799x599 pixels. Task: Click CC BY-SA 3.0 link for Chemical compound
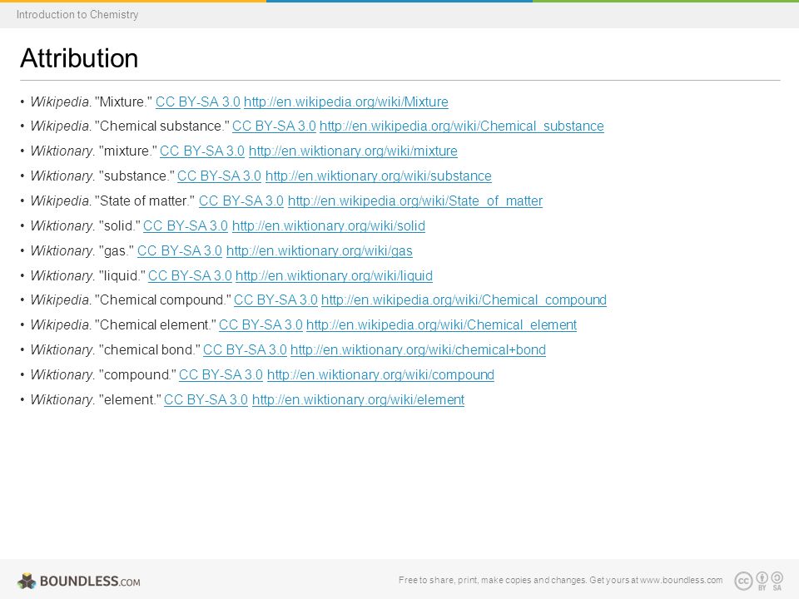pos(275,299)
